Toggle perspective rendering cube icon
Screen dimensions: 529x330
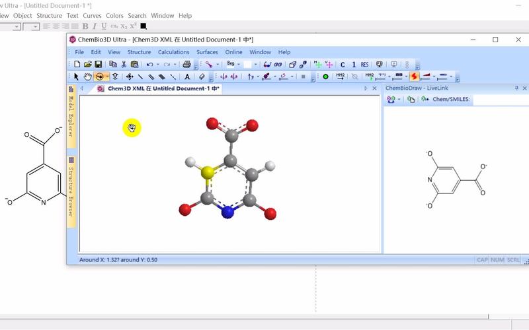(292, 64)
